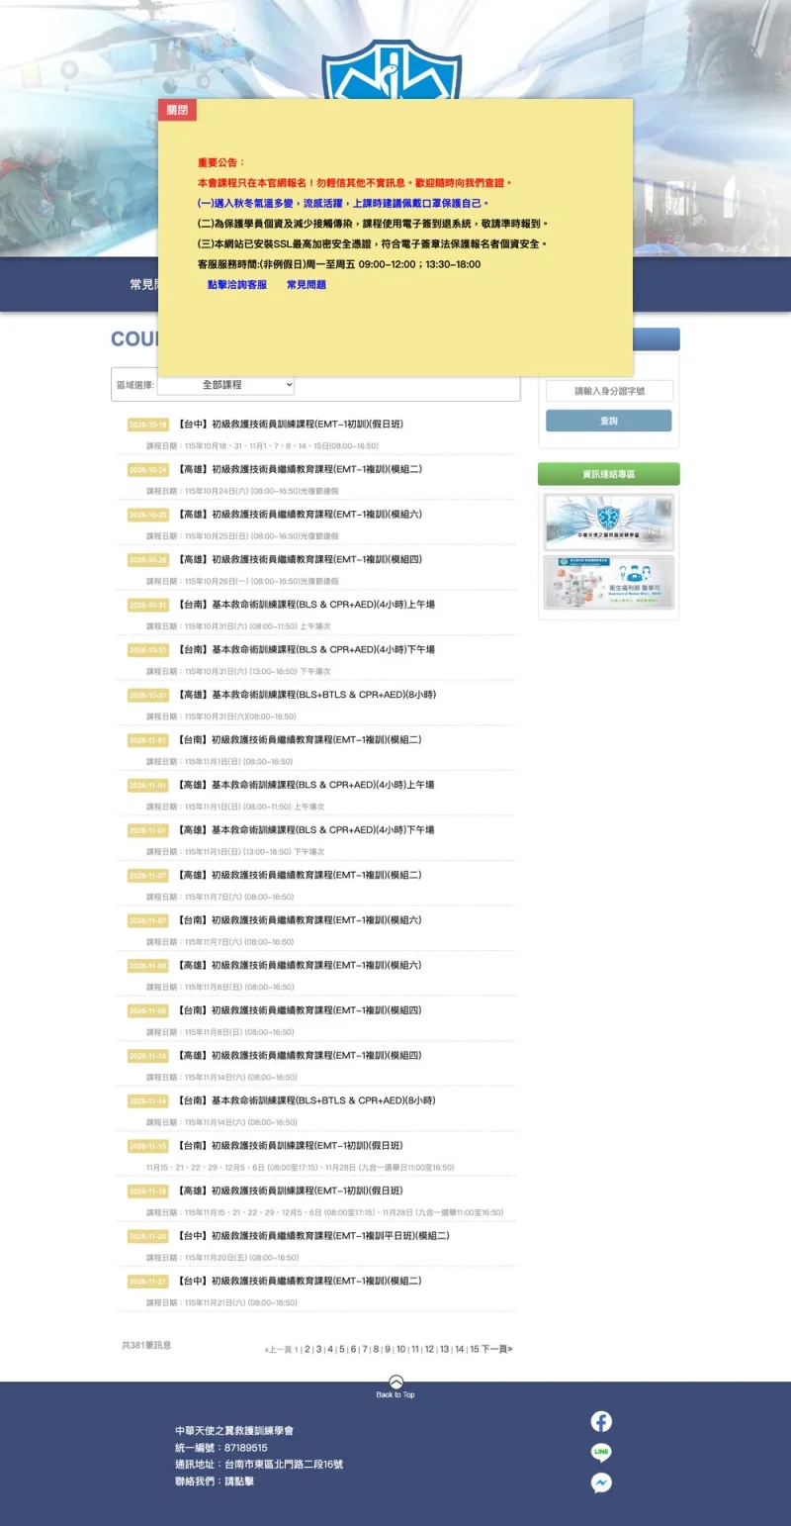Click the 請輸入身分證字號 input field
The height and width of the screenshot is (1526, 791).
tap(609, 391)
